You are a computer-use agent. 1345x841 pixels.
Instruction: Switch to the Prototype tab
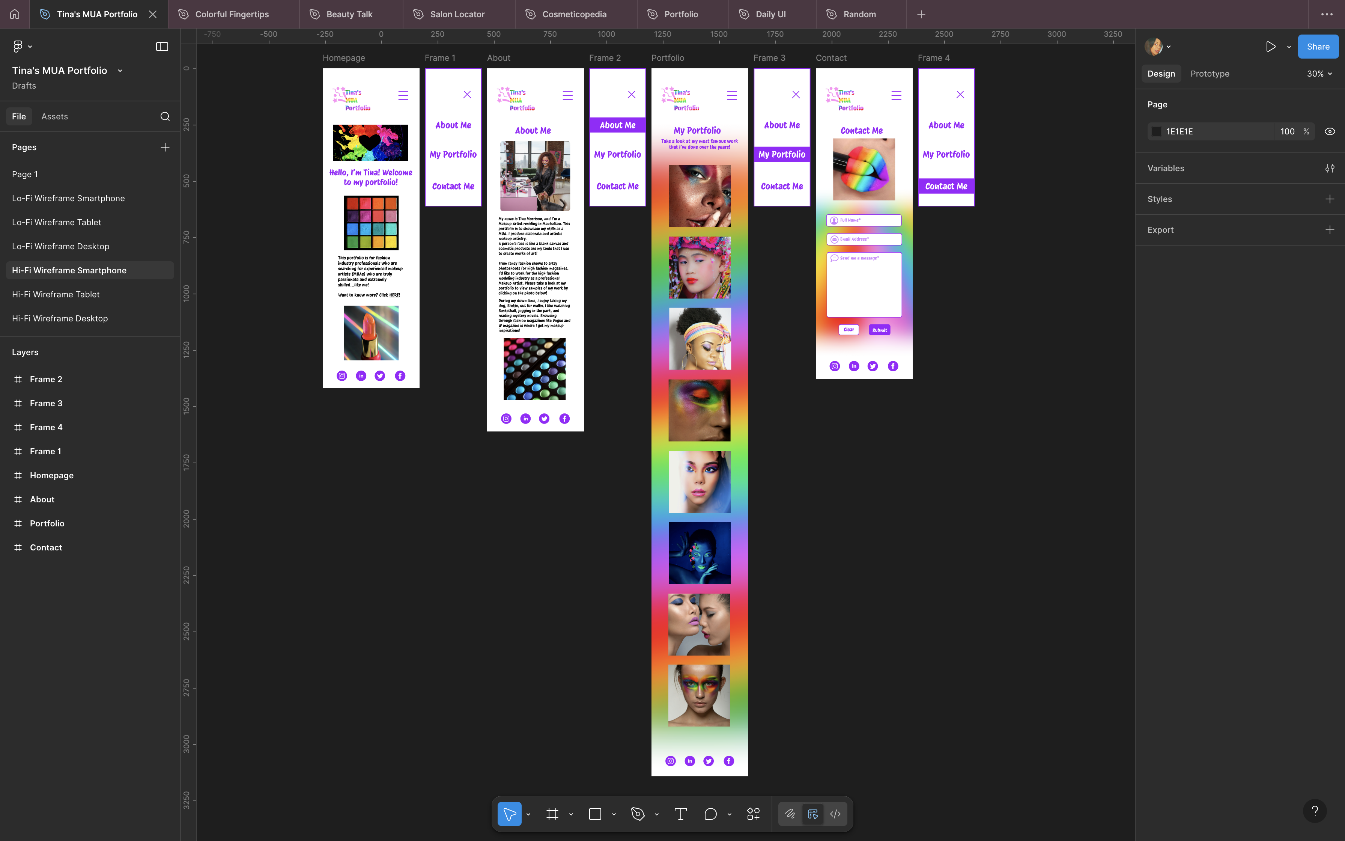point(1210,74)
